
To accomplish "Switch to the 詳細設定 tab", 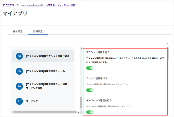I will (x=38, y=31).
